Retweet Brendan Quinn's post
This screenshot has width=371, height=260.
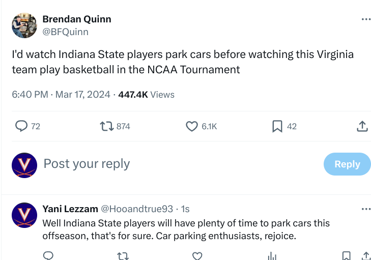106,126
